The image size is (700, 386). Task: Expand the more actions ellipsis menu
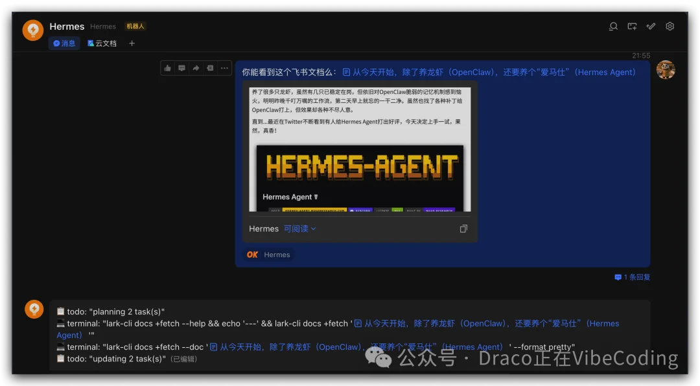click(224, 68)
